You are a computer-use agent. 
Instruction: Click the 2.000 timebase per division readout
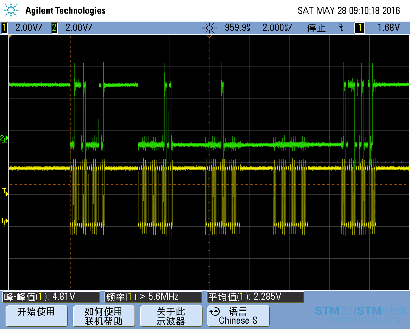tap(277, 28)
